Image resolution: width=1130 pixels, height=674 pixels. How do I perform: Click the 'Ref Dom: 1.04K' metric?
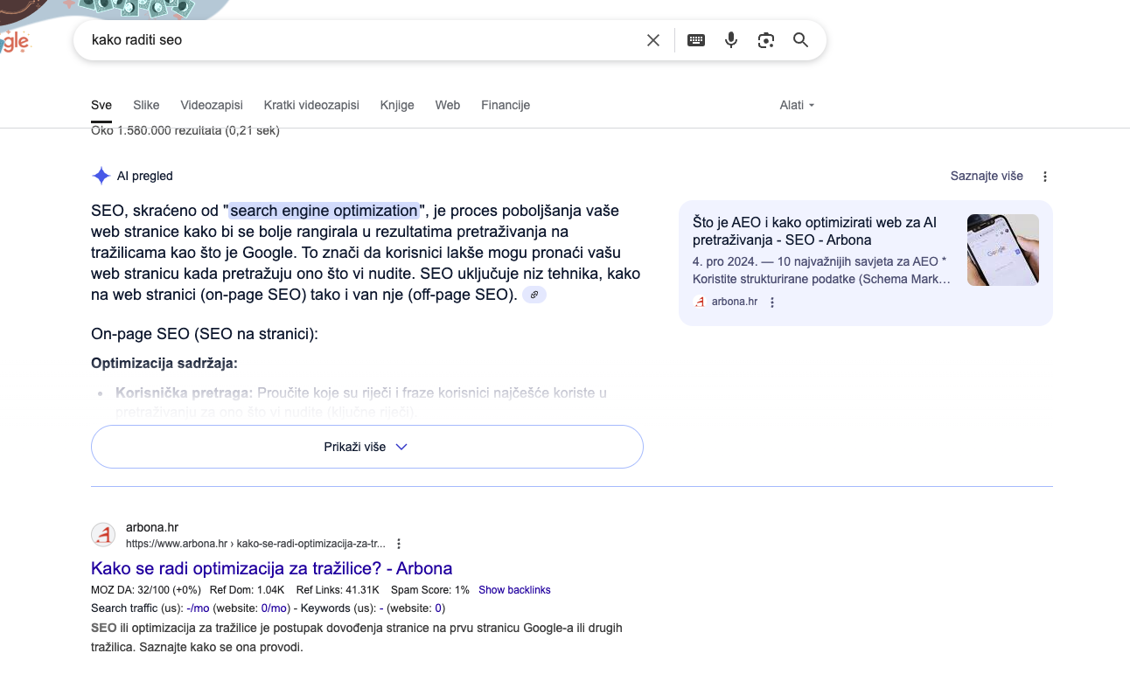(x=246, y=590)
